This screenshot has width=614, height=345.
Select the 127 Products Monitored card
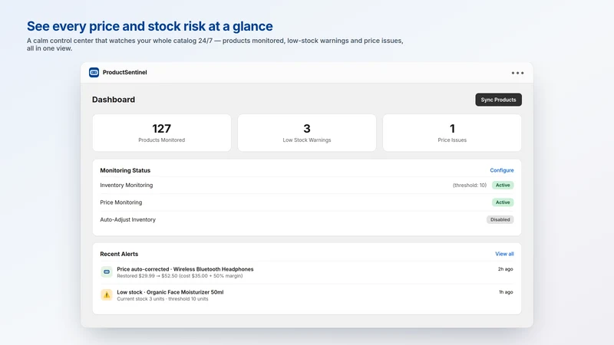[x=162, y=133]
